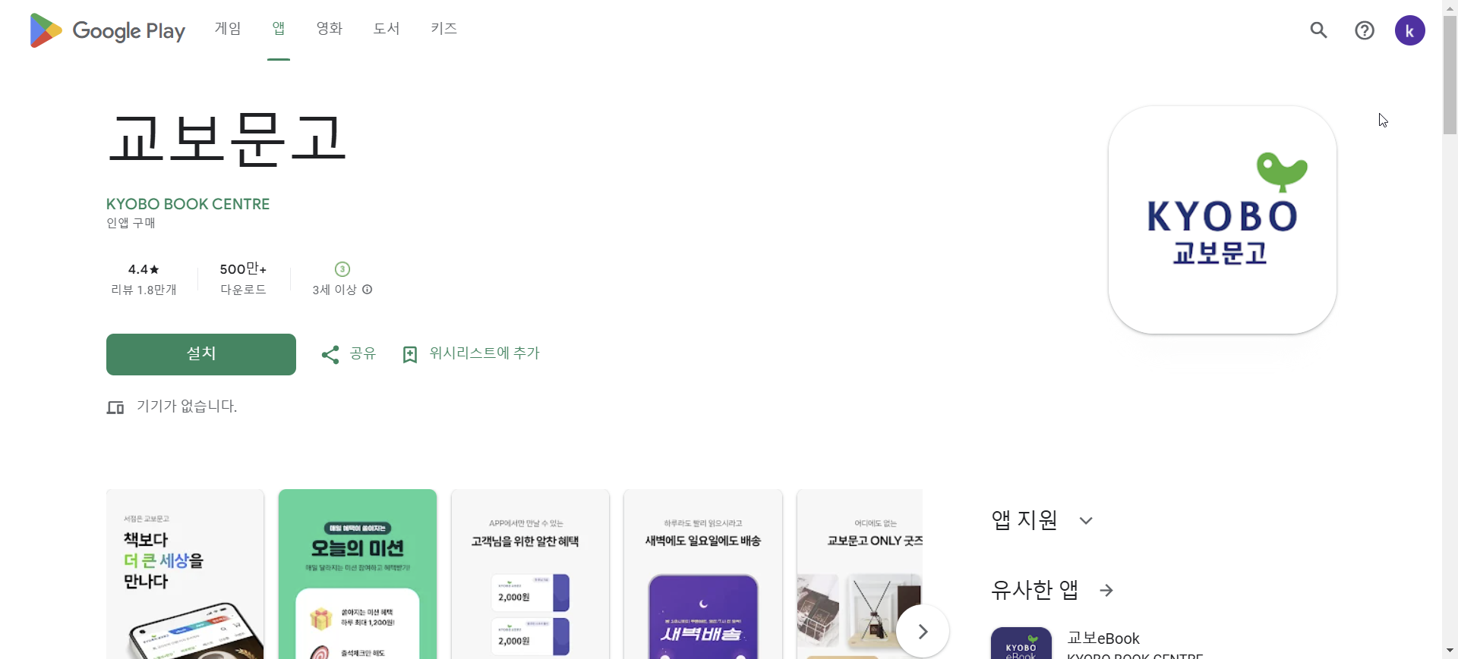Open the help question mark icon
The width and height of the screenshot is (1458, 659).
1365,30
